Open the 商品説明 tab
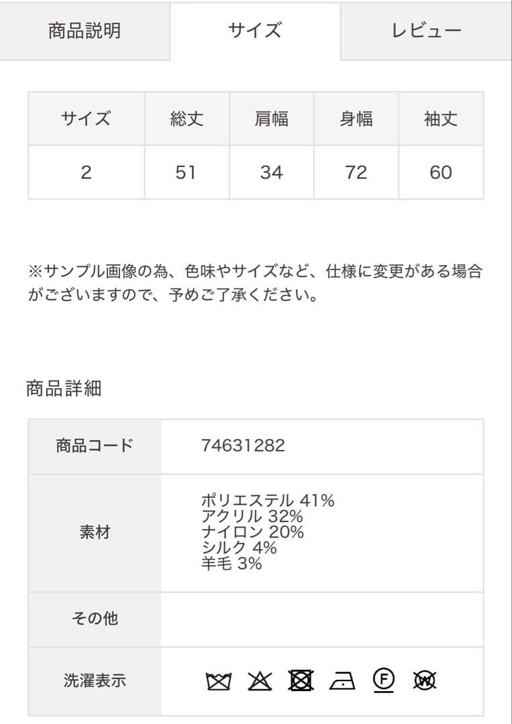The width and height of the screenshot is (512, 724). pyautogui.click(x=85, y=31)
